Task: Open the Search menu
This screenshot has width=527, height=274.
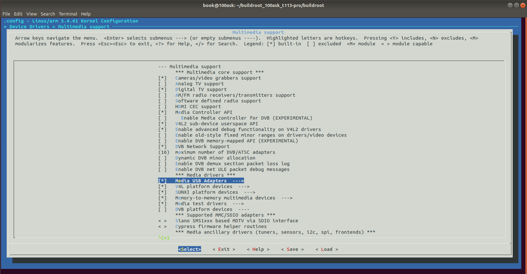Action: 48,14
